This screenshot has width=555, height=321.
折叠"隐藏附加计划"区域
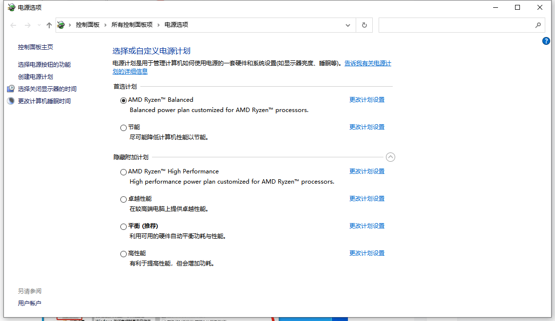(x=390, y=157)
